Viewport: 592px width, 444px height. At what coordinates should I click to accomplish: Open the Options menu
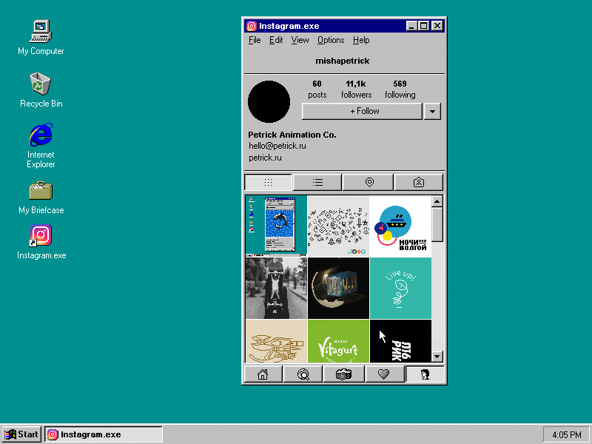point(330,40)
